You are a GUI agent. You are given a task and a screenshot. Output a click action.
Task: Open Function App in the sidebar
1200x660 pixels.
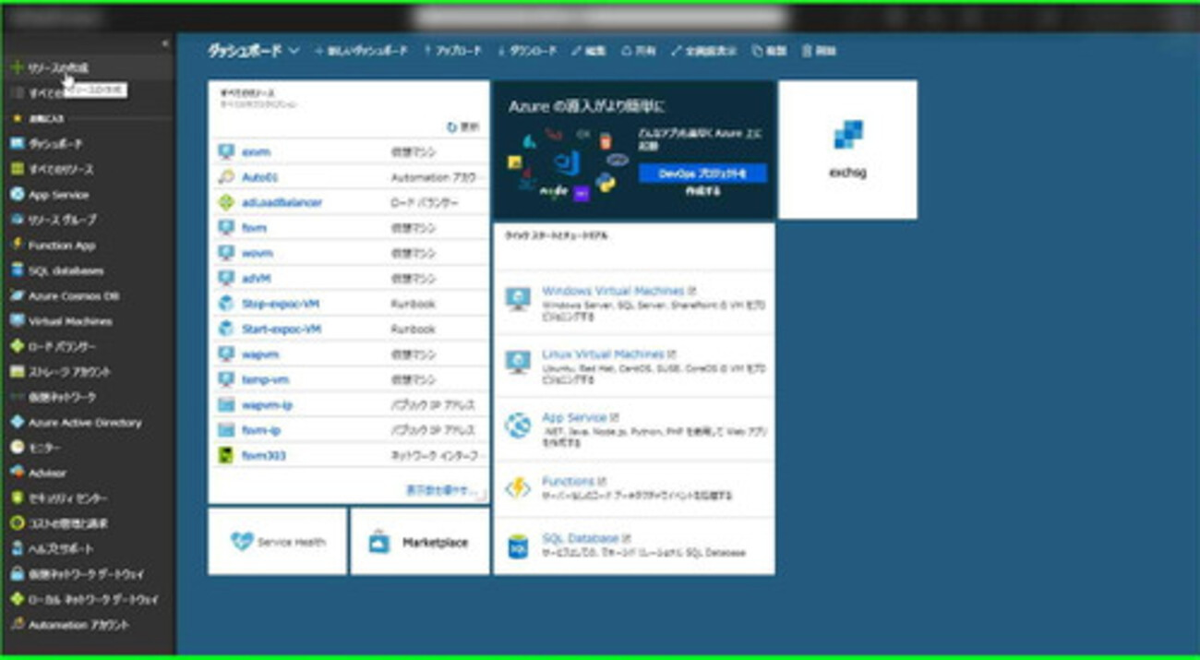pos(62,246)
